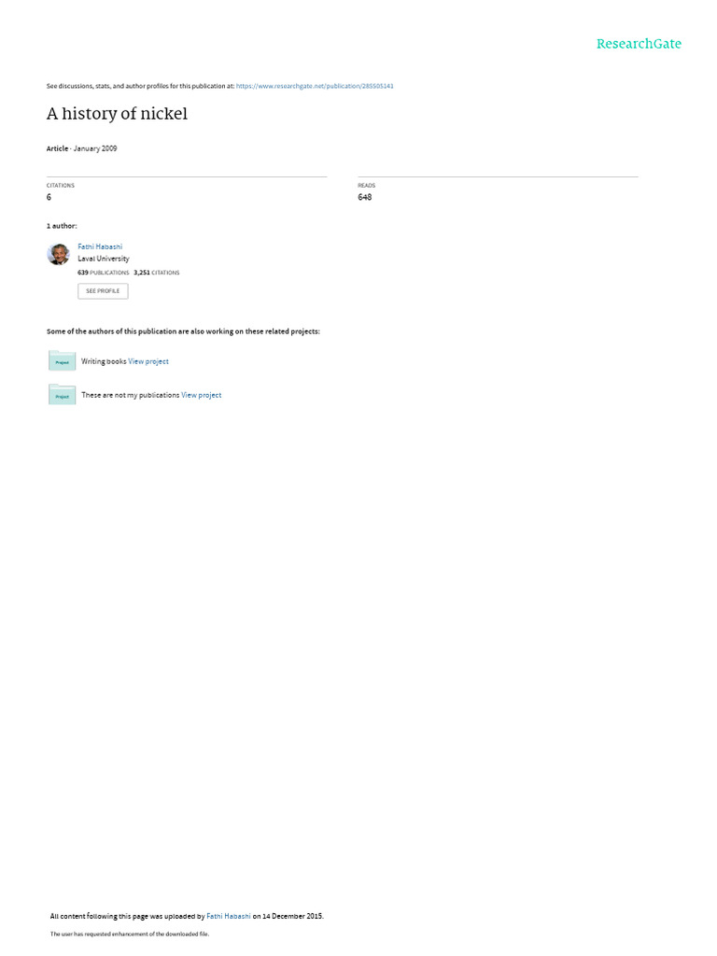Click the 'Article · January 2009' line
717x956 pixels.
[x=82, y=148]
